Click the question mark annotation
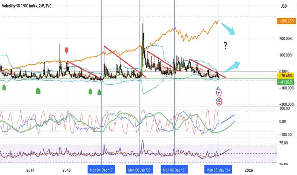The image size is (297, 175). tap(225, 45)
